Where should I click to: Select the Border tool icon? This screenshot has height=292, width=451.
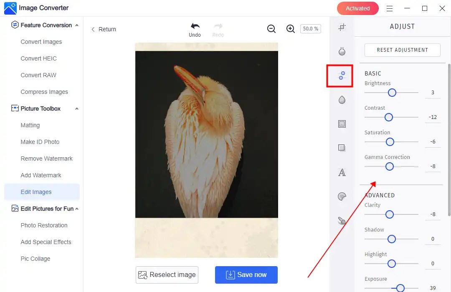click(342, 147)
